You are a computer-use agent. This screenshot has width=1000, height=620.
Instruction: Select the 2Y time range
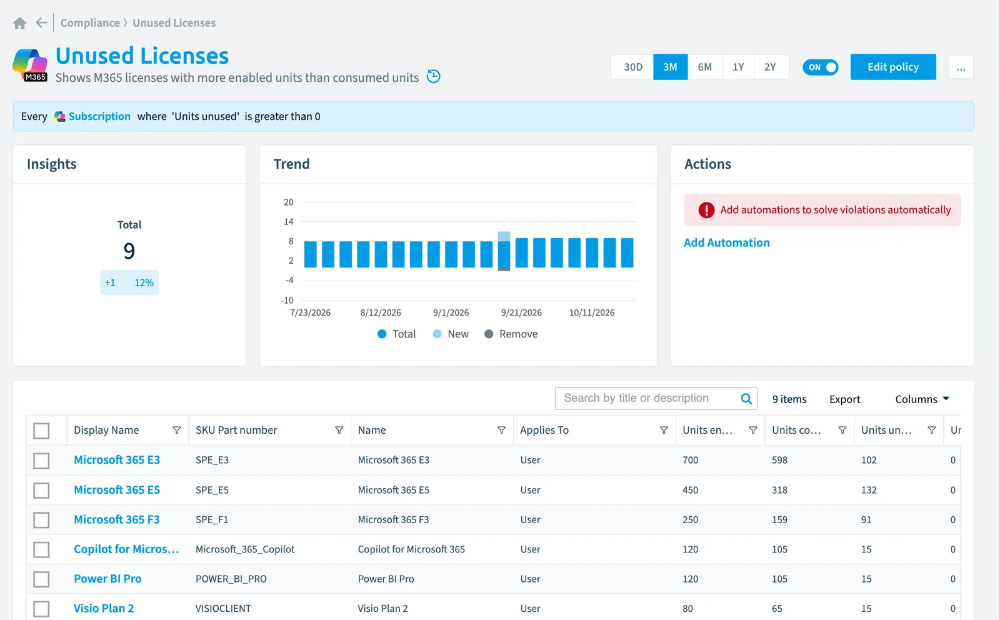pos(771,67)
